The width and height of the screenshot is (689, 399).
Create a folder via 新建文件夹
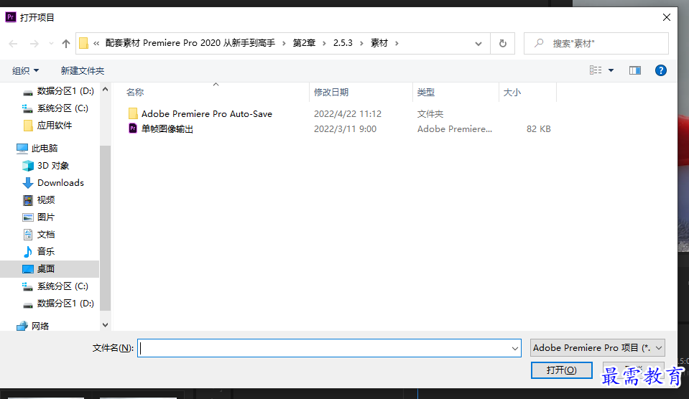[x=82, y=70]
